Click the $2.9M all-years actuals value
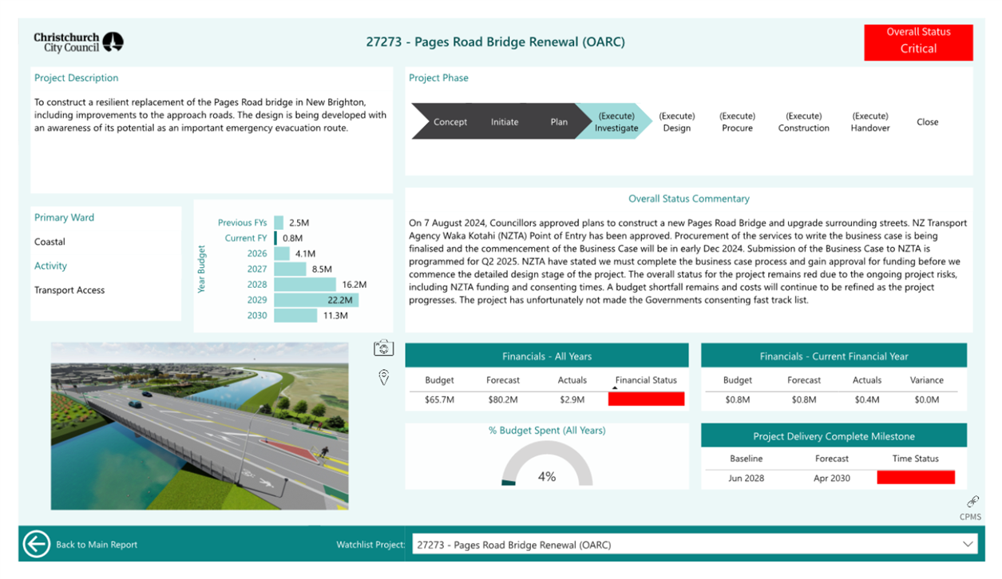The width and height of the screenshot is (1002, 579). pyautogui.click(x=572, y=400)
